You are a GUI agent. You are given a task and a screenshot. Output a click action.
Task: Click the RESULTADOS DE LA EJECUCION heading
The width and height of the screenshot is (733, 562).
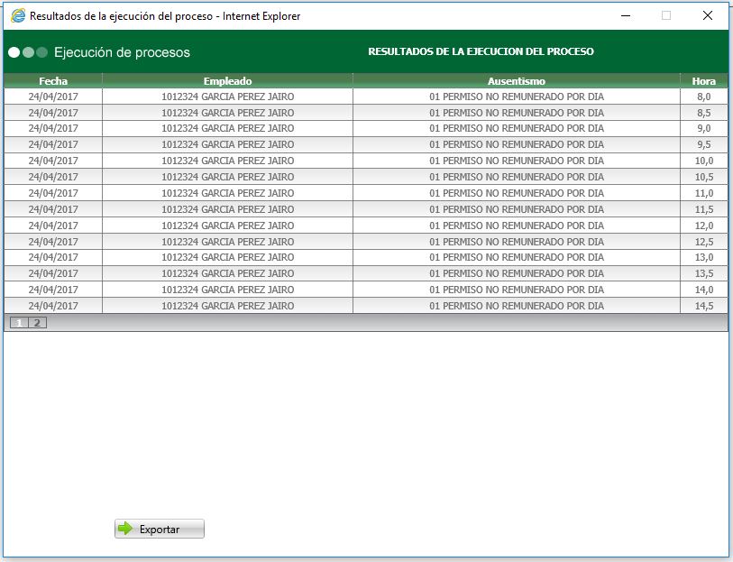(481, 51)
